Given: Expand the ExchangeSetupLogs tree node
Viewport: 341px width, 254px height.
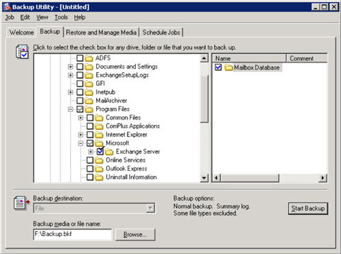Looking at the screenshot, I should [x=71, y=76].
